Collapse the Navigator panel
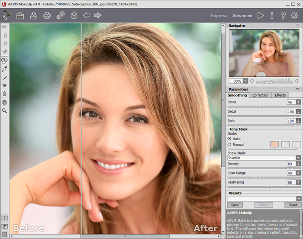The image size is (303, 239). tap(298, 26)
